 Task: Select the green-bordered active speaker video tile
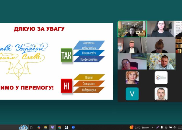click(x=132, y=29)
